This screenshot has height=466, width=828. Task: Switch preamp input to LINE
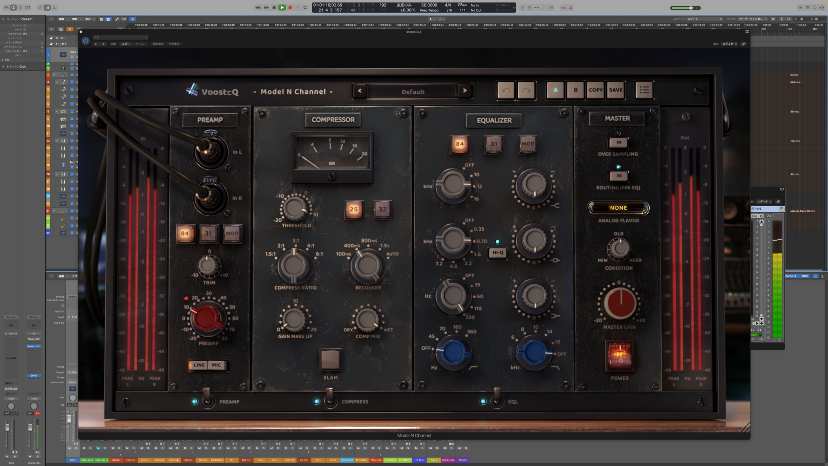point(199,365)
